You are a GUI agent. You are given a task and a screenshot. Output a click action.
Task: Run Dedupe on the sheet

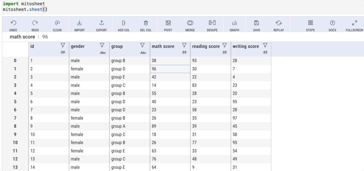(212, 23)
